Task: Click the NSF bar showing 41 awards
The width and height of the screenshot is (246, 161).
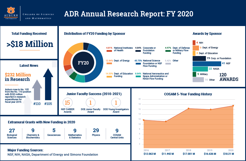Action: [203, 64]
